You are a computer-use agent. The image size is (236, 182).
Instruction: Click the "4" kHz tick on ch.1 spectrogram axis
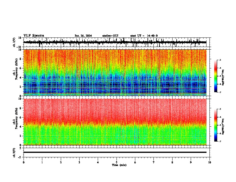pos(21,78)
